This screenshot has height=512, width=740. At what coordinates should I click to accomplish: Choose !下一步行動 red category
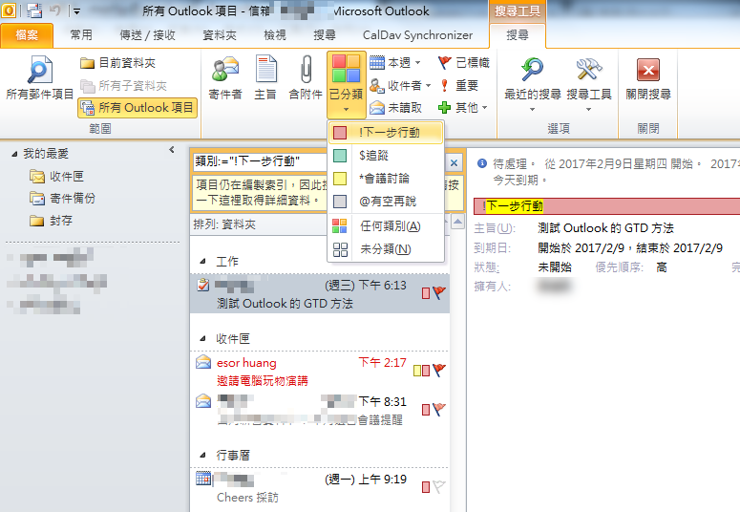[x=386, y=132]
